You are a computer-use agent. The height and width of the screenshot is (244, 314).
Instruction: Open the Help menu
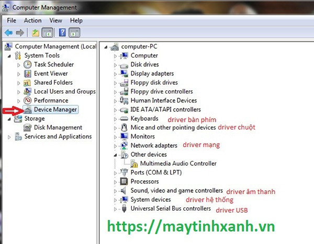[x=76, y=20]
